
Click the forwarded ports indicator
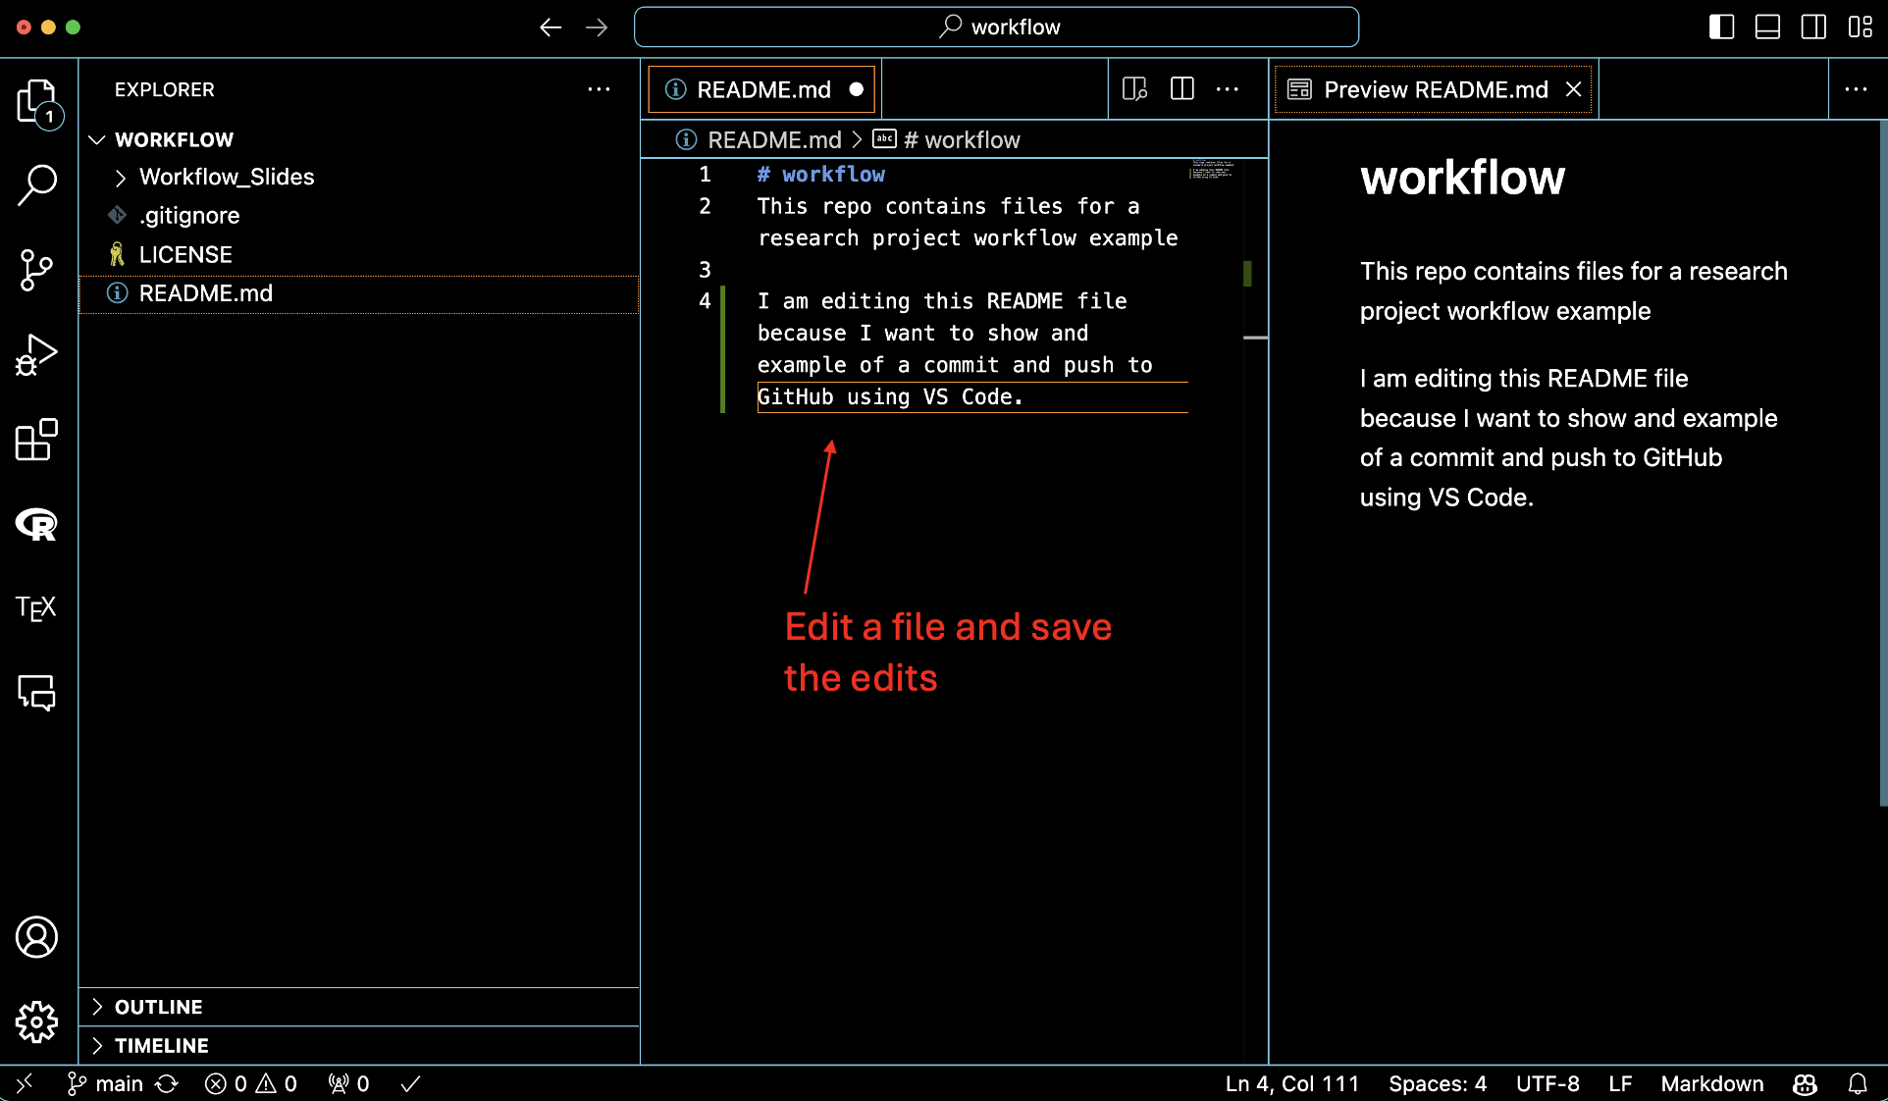point(348,1083)
